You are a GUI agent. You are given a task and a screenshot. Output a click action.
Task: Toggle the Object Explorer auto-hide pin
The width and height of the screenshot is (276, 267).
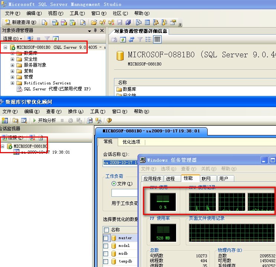coord(95,30)
